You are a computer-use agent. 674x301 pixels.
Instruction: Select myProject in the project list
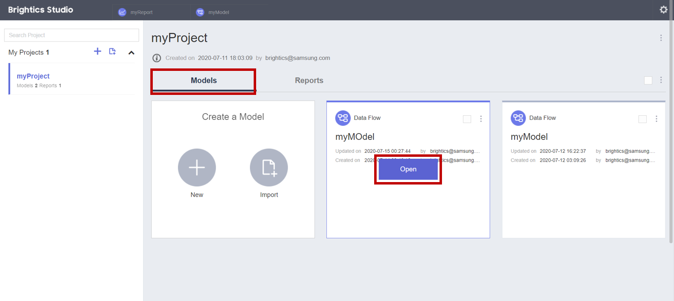[x=72, y=79]
